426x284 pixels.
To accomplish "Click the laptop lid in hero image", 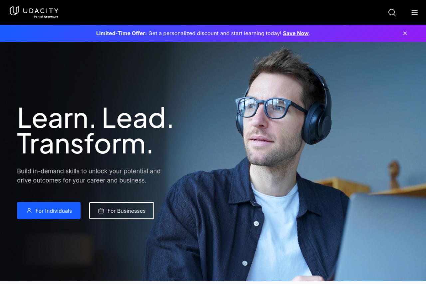I will pyautogui.click(x=383, y=236).
